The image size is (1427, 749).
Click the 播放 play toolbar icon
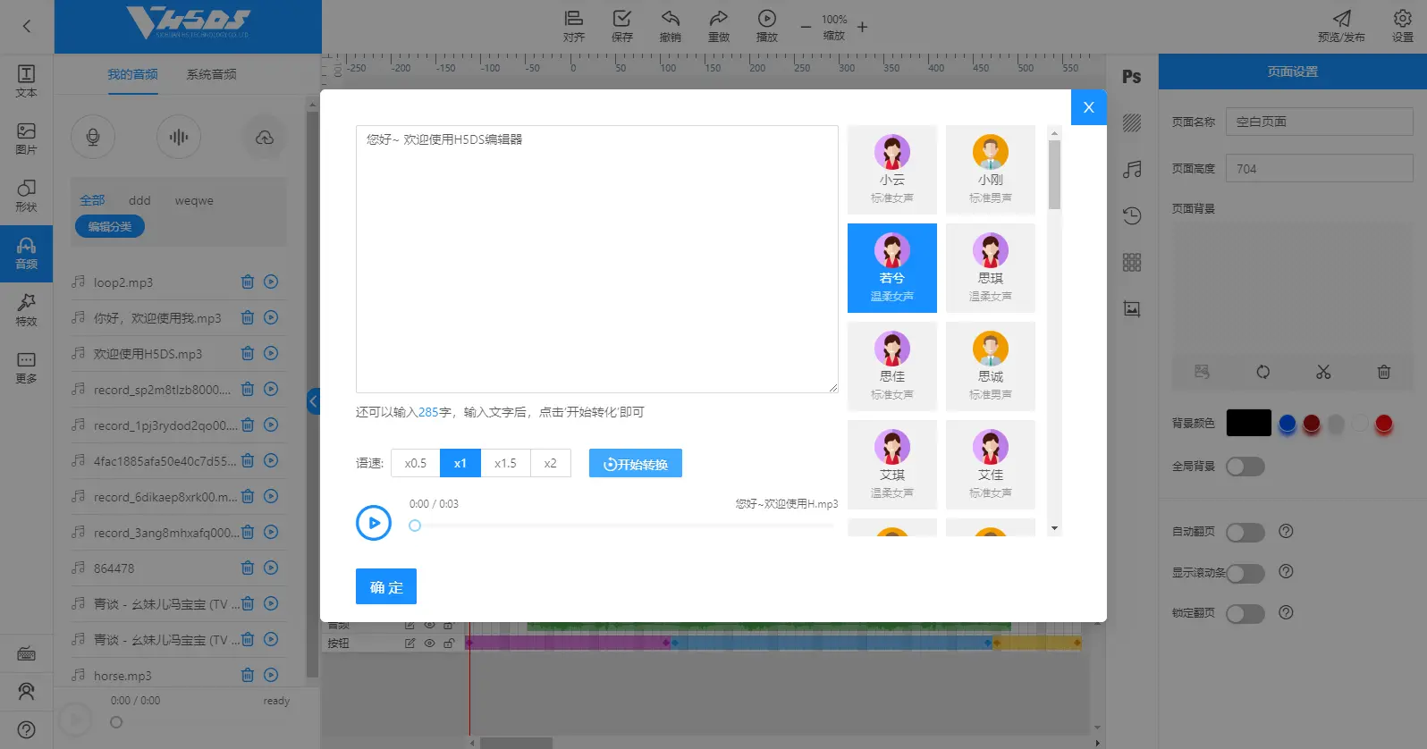(767, 26)
